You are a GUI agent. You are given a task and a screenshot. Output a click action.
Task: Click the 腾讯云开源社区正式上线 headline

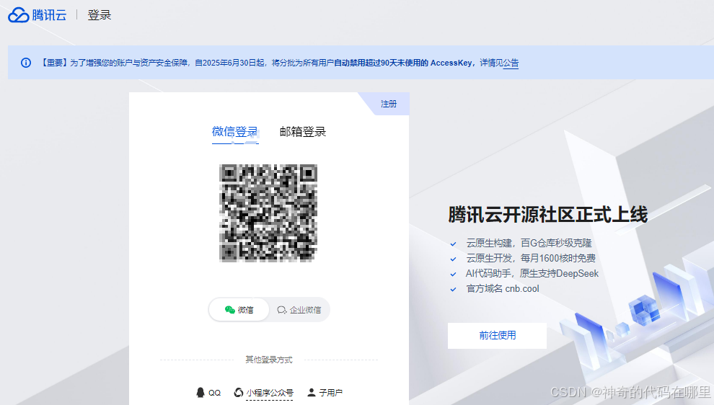pyautogui.click(x=548, y=214)
